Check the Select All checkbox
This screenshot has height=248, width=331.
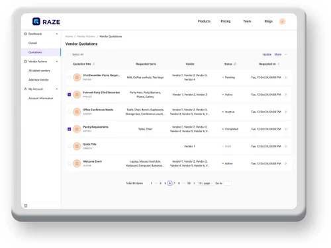[x=70, y=54]
